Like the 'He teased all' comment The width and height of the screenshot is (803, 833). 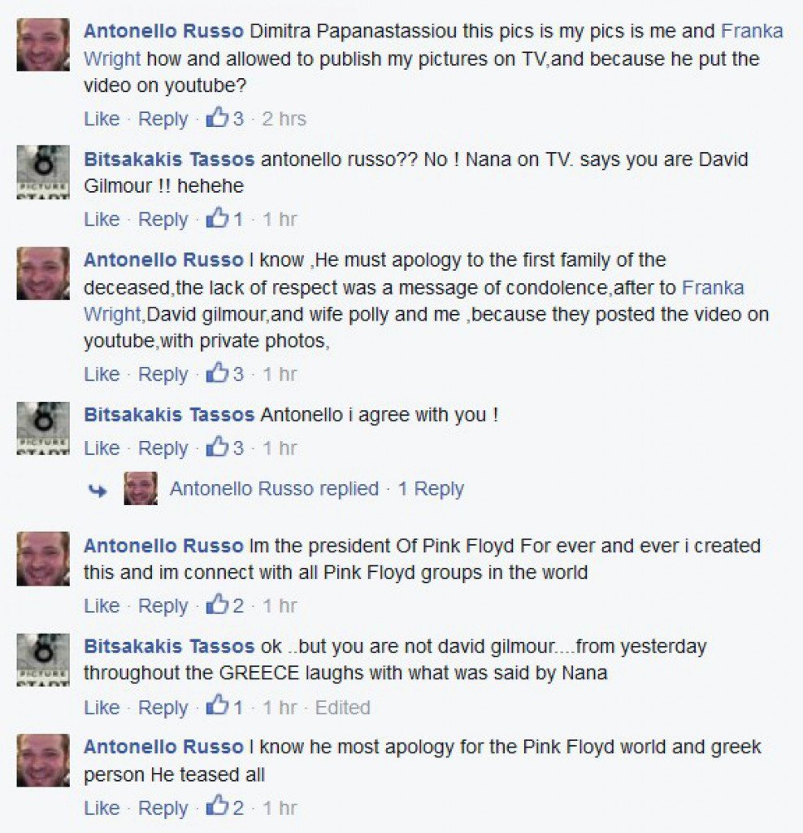(x=102, y=808)
